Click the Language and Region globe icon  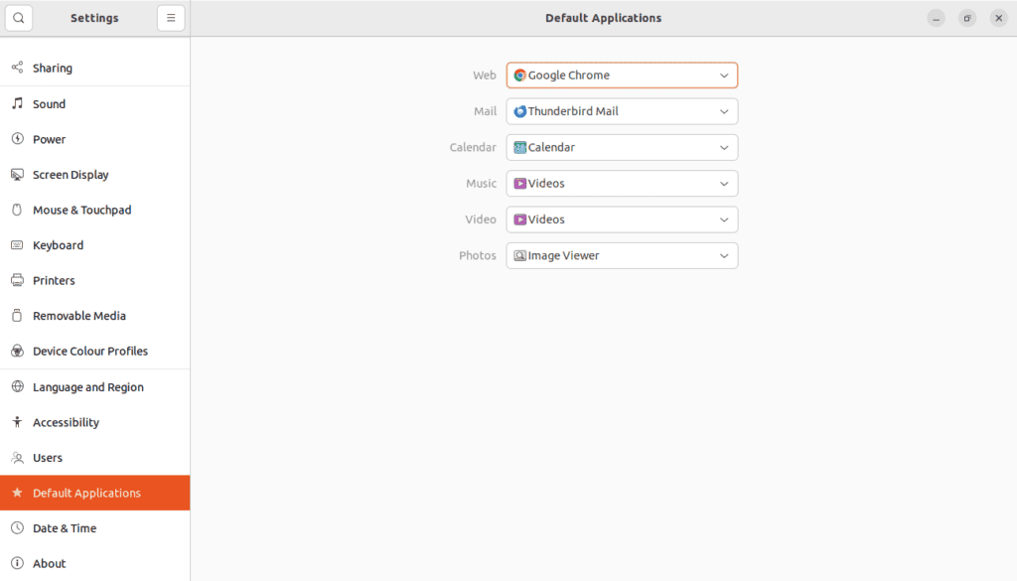pyautogui.click(x=17, y=386)
